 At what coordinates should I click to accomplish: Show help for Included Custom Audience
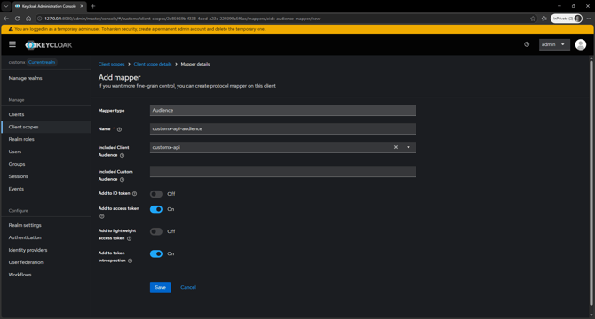122,180
